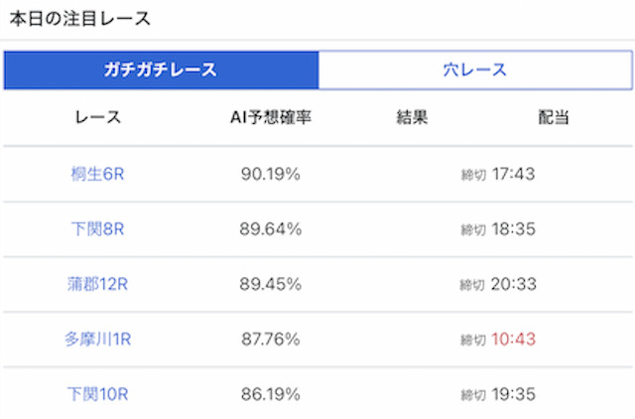Click the 本日の注目レース heading
The height and width of the screenshot is (419, 635).
(x=79, y=19)
